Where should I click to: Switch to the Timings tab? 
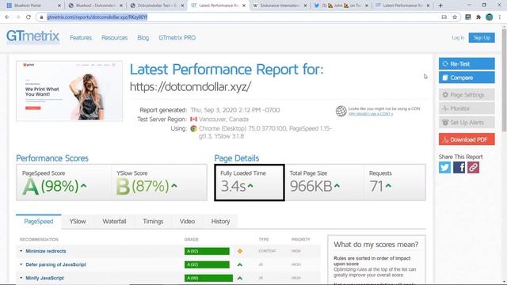tap(153, 222)
